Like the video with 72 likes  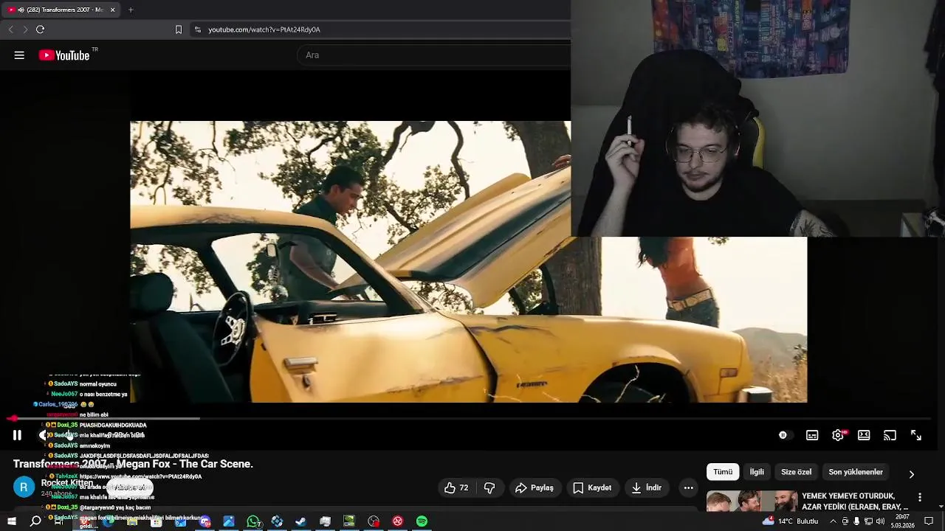tap(456, 487)
